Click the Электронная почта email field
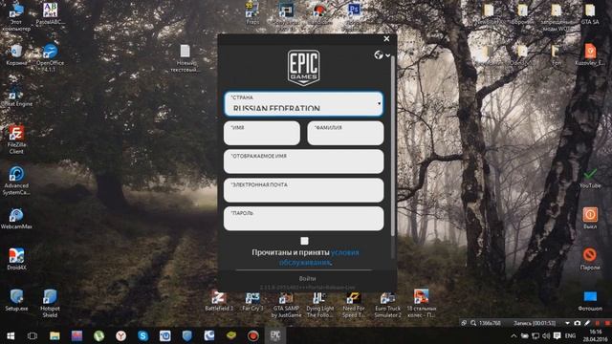The height and width of the screenshot is (344, 612). 304,190
